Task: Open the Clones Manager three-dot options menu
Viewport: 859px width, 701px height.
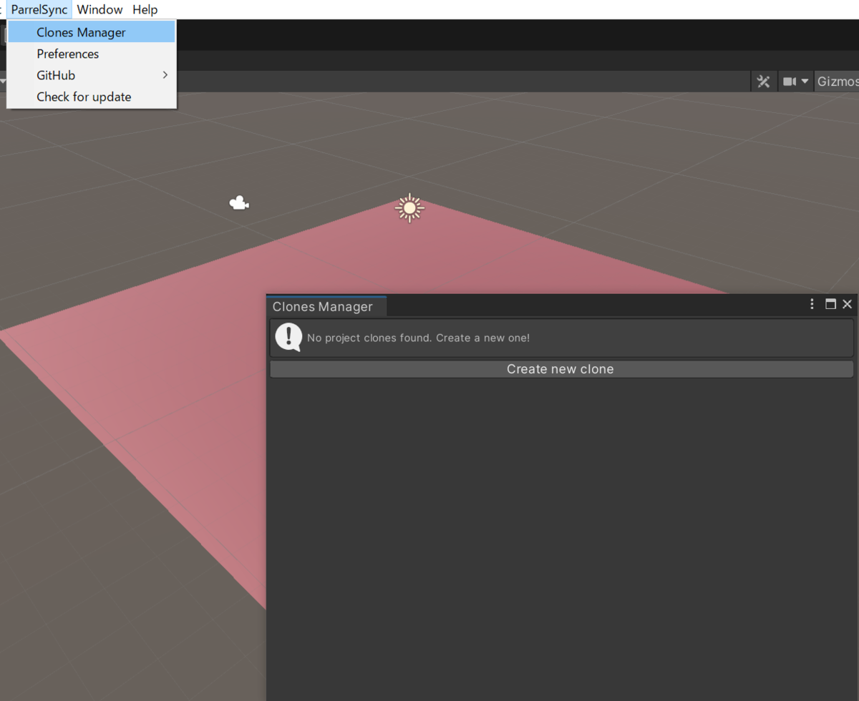Action: pyautogui.click(x=812, y=304)
